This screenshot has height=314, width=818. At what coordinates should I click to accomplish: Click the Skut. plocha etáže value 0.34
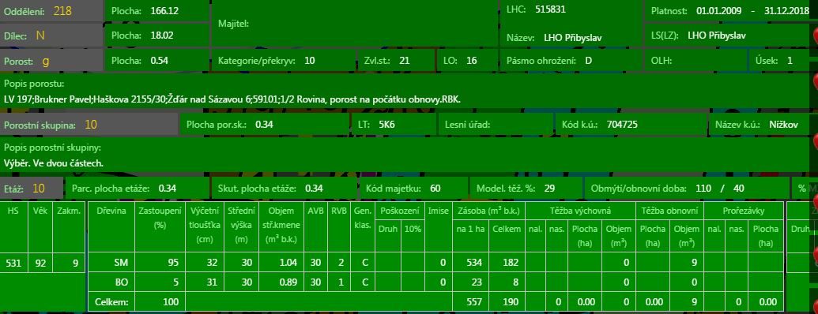point(314,188)
